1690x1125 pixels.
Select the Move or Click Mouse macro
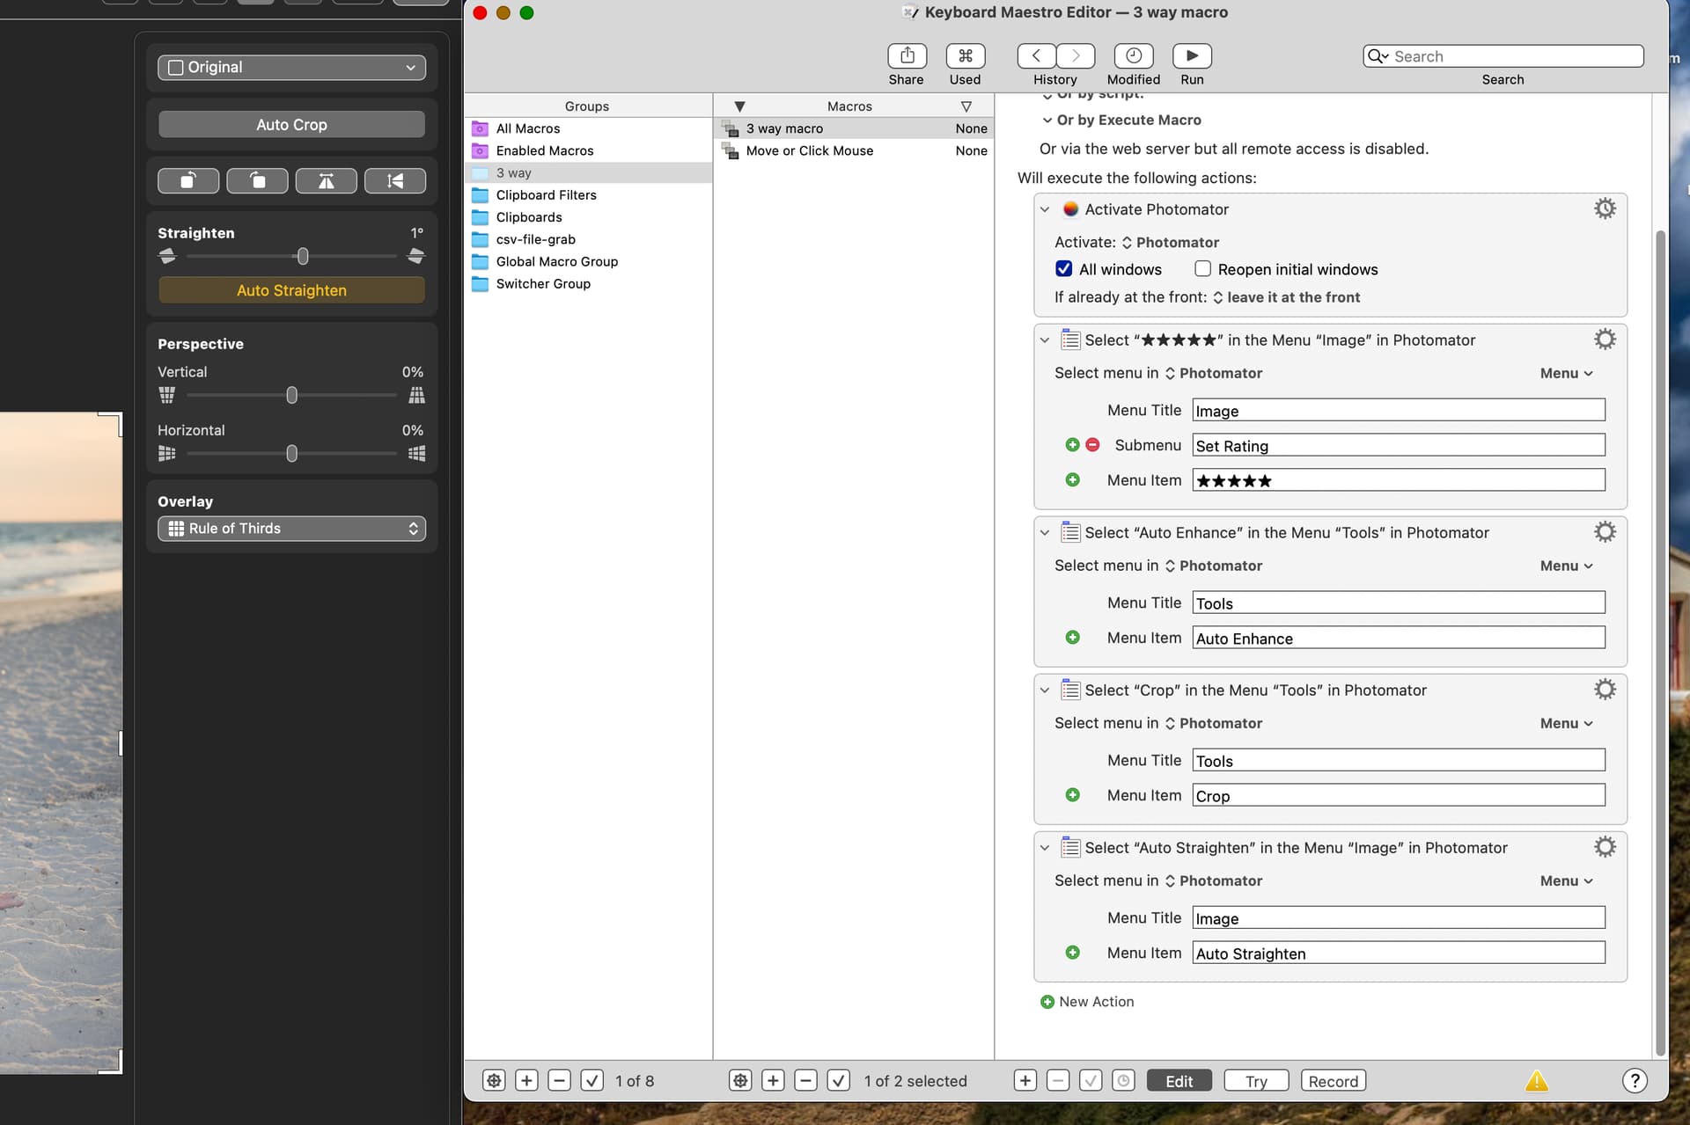coord(854,150)
